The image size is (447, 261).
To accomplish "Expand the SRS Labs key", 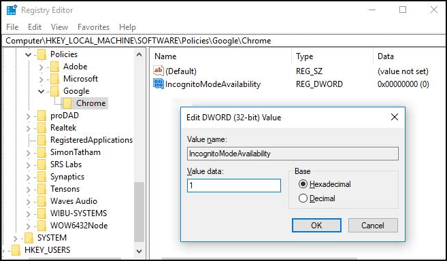I will pos(28,165).
